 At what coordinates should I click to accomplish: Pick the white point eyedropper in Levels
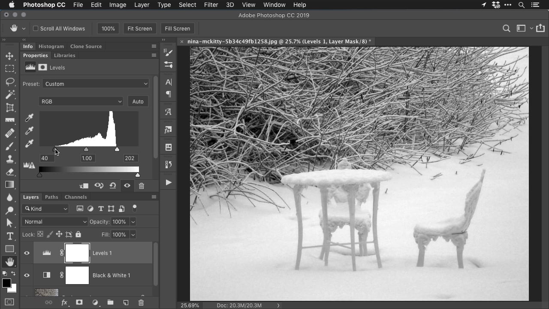[x=29, y=144]
